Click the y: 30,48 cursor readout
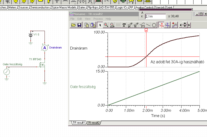The image size is (207, 137). [173, 16]
